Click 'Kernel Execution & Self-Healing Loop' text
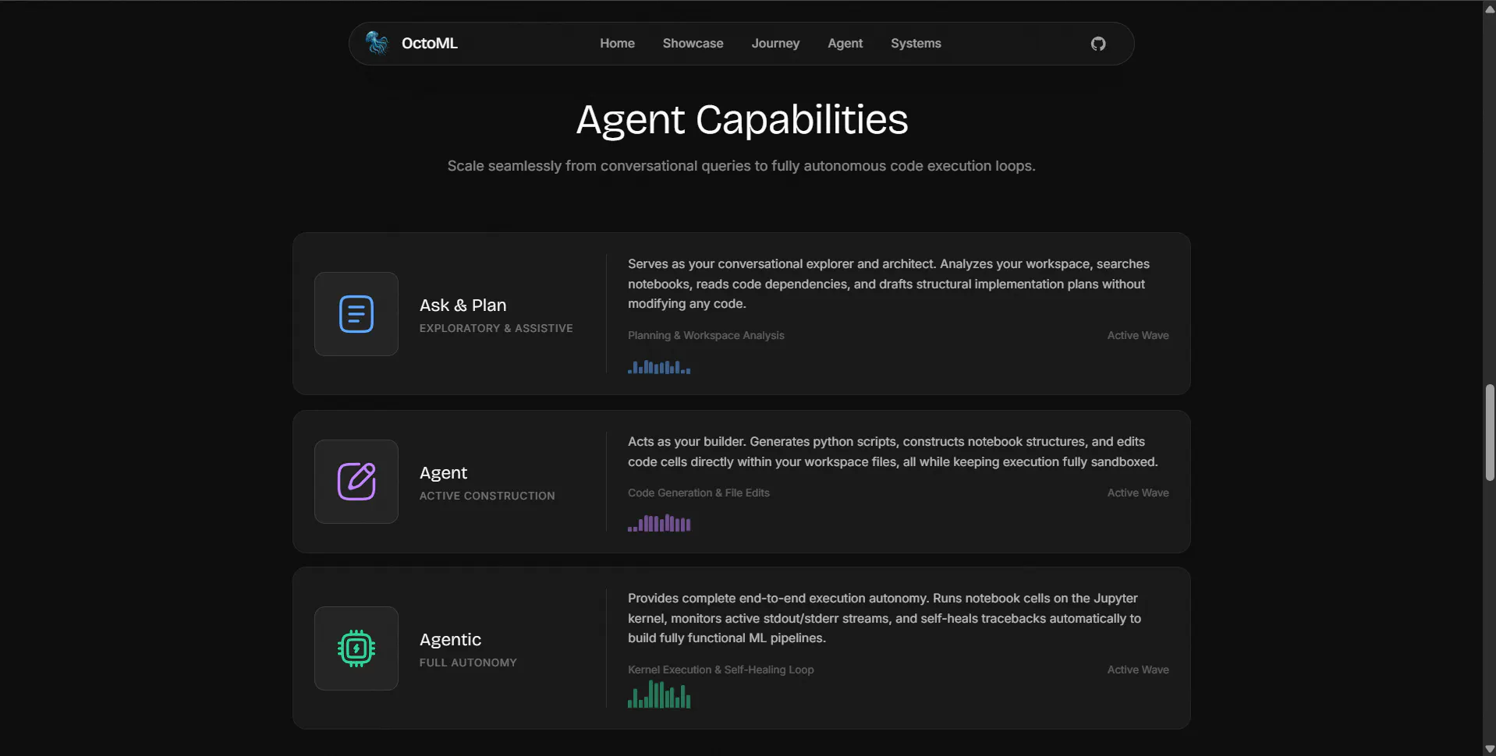The image size is (1496, 756). (721, 669)
